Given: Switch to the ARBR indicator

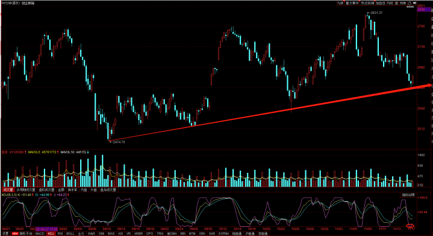Looking at the screenshot, I should 139,234.
